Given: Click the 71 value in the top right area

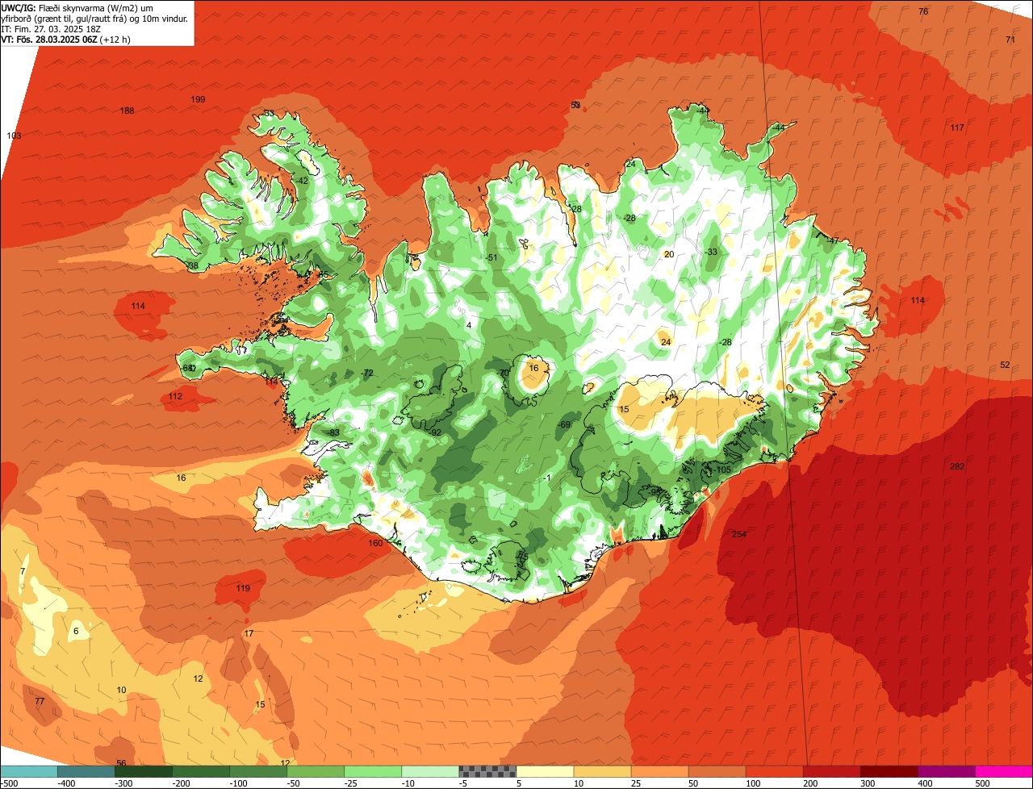Looking at the screenshot, I should [x=1010, y=40].
